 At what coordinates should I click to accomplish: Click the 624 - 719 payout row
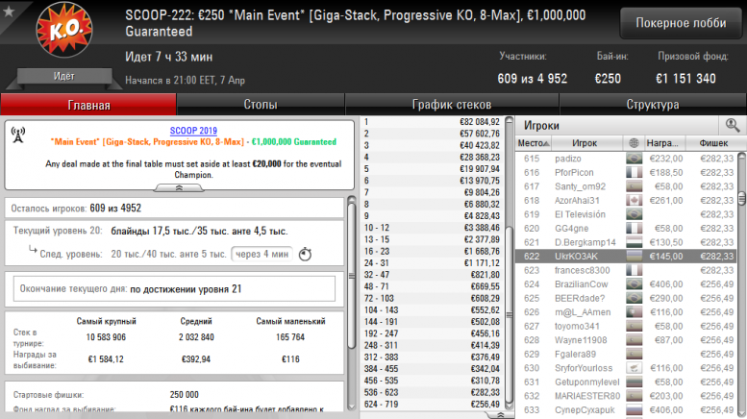click(432, 405)
